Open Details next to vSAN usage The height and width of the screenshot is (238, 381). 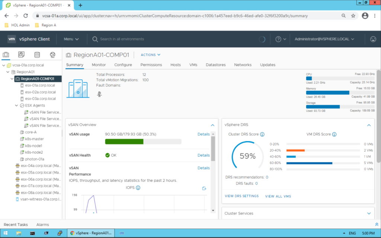coord(204,134)
